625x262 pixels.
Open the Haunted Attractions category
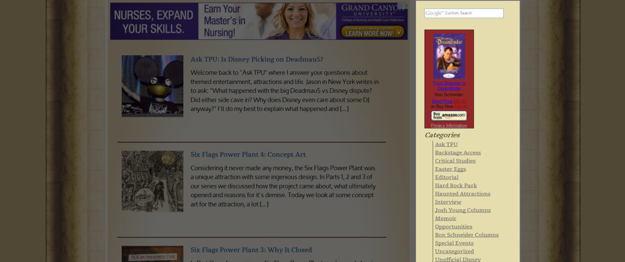[x=462, y=194]
